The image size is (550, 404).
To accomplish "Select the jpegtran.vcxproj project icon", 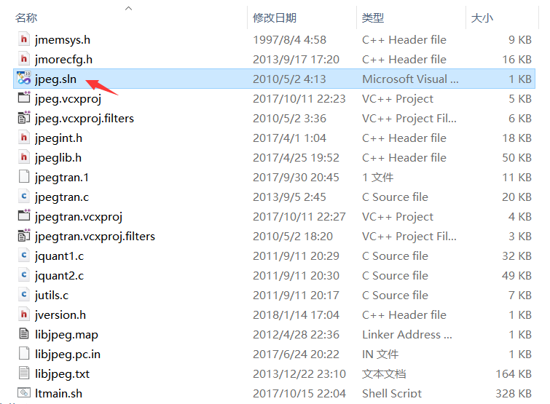I will (23, 217).
